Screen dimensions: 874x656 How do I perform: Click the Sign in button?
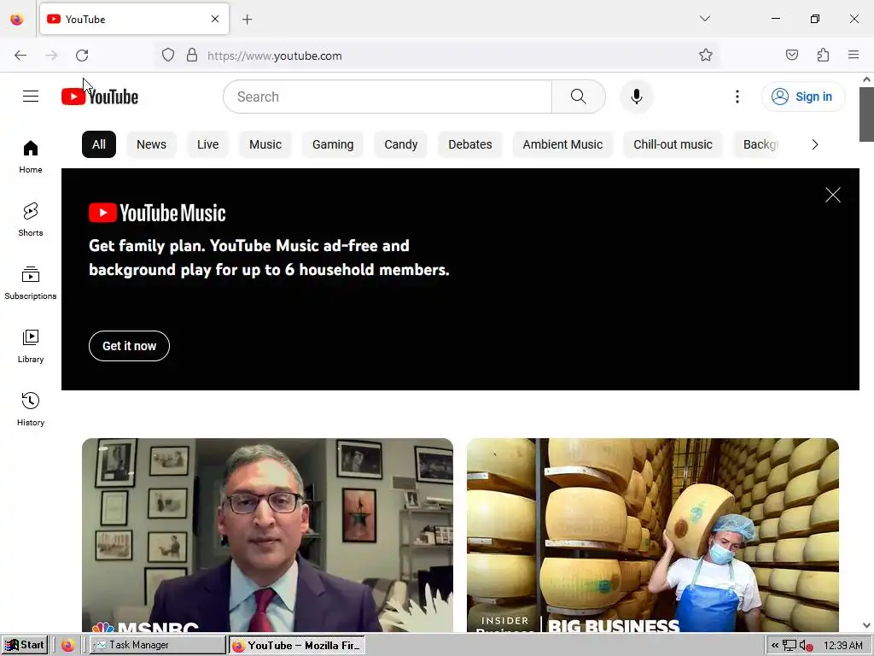[x=803, y=97]
